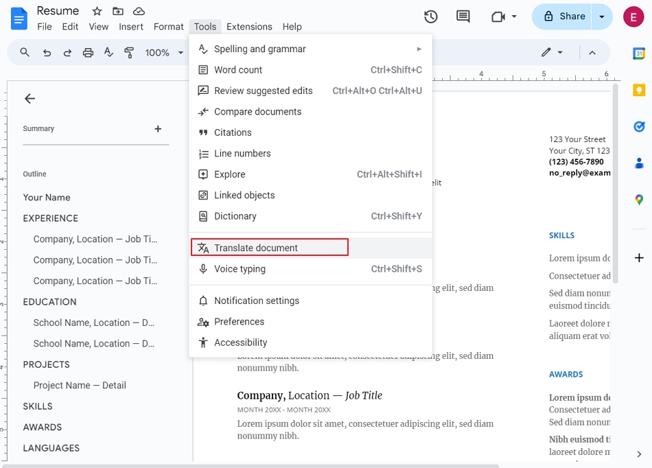Screen dimensions: 652x468
Task: Star the Resume document
Action: pyautogui.click(x=97, y=11)
